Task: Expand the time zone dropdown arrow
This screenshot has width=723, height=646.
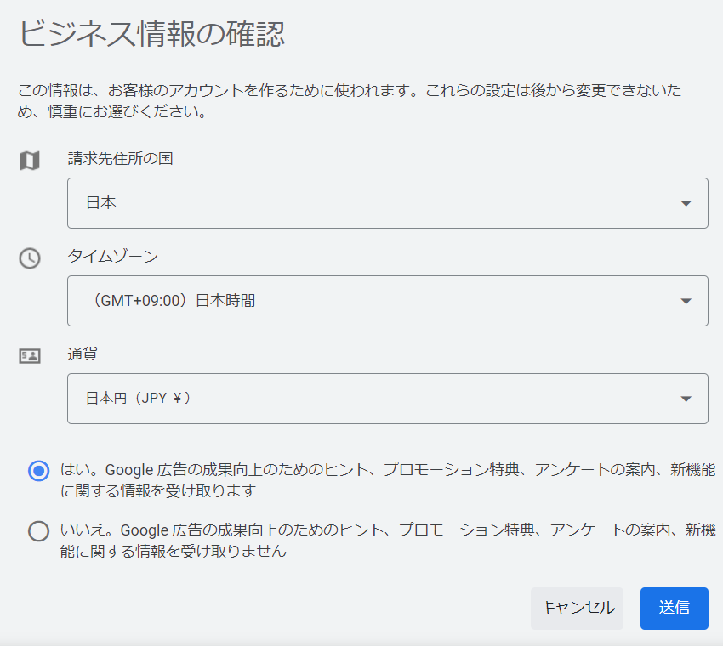Action: (x=686, y=301)
